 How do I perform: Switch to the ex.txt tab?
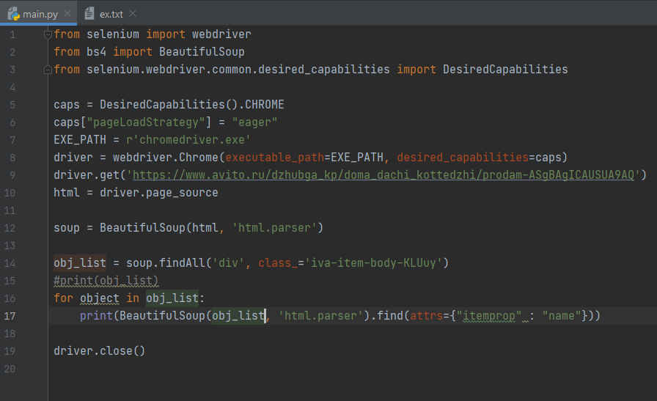111,13
